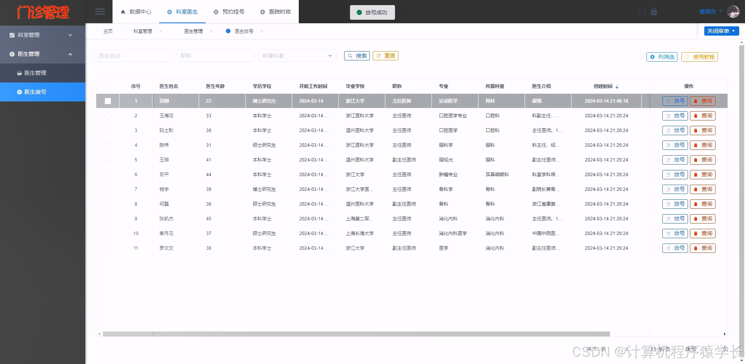Image resolution: width=745 pixels, height=364 pixels.
Task: Open the 列筛选 column filter
Action: click(x=662, y=57)
